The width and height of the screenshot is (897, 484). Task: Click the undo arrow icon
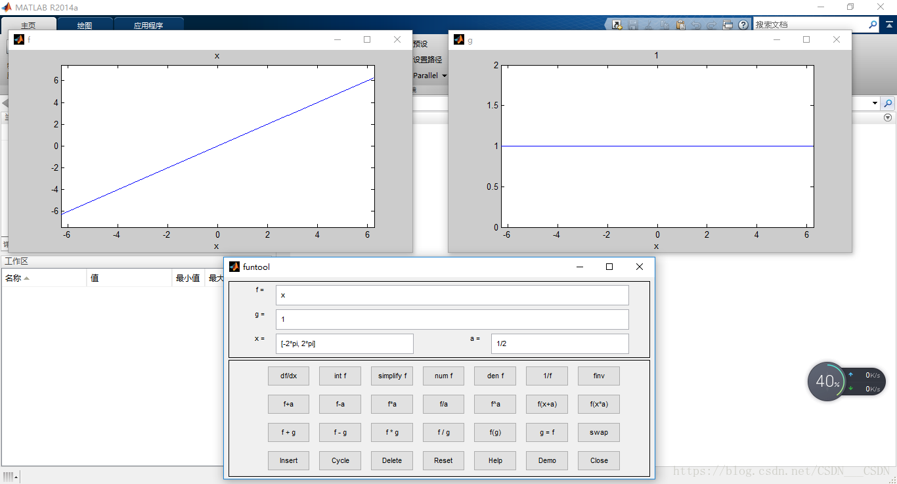pyautogui.click(x=696, y=25)
